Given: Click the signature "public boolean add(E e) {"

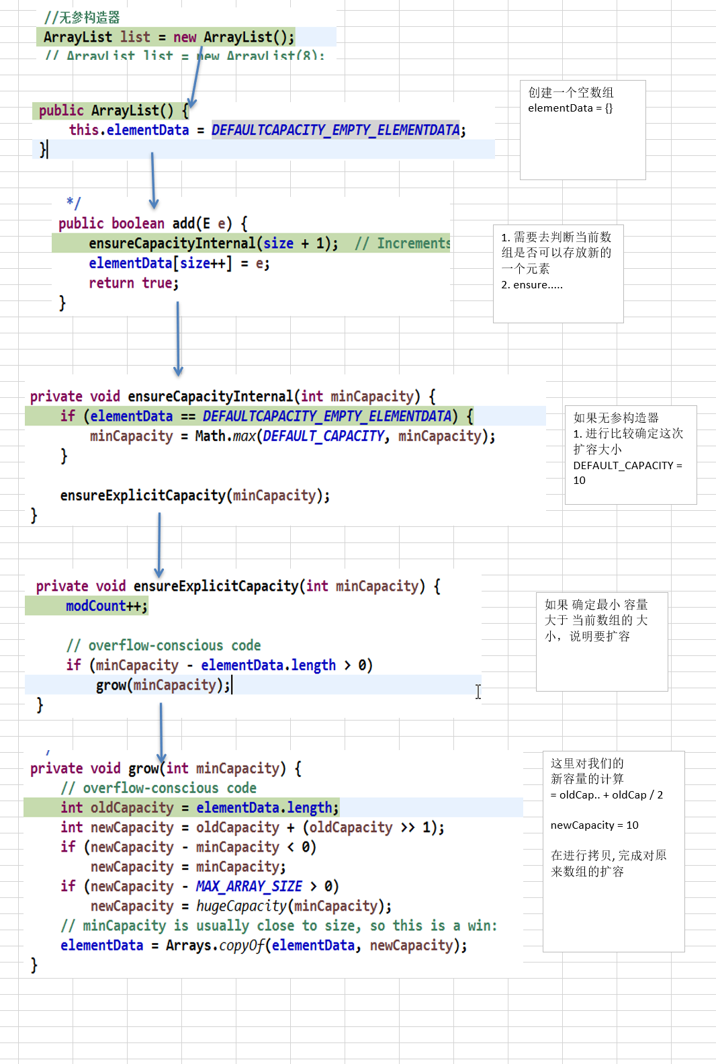Looking at the screenshot, I should click(x=153, y=223).
